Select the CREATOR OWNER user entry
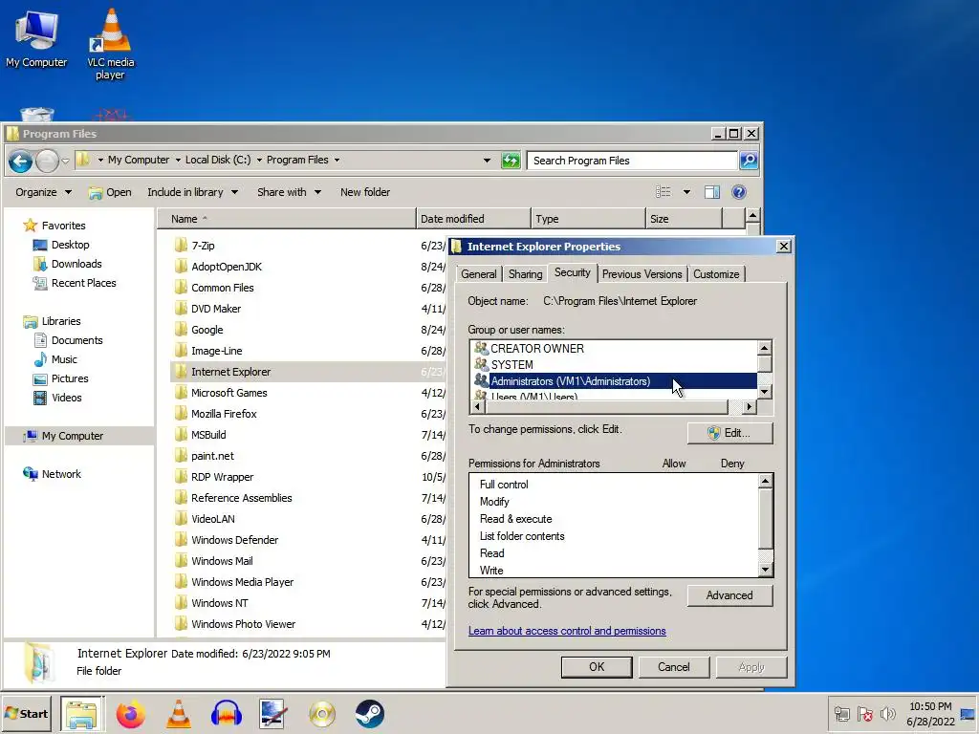979x734 pixels. point(537,348)
